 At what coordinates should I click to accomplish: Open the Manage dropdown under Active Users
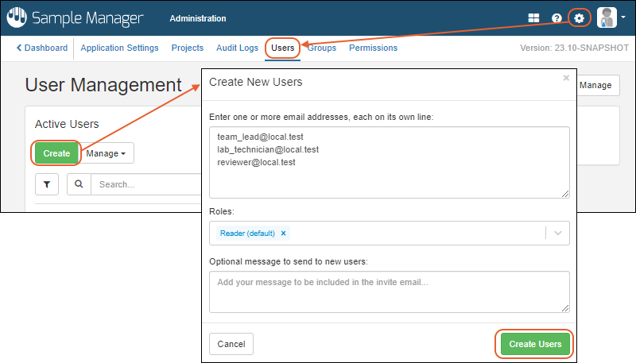point(110,153)
